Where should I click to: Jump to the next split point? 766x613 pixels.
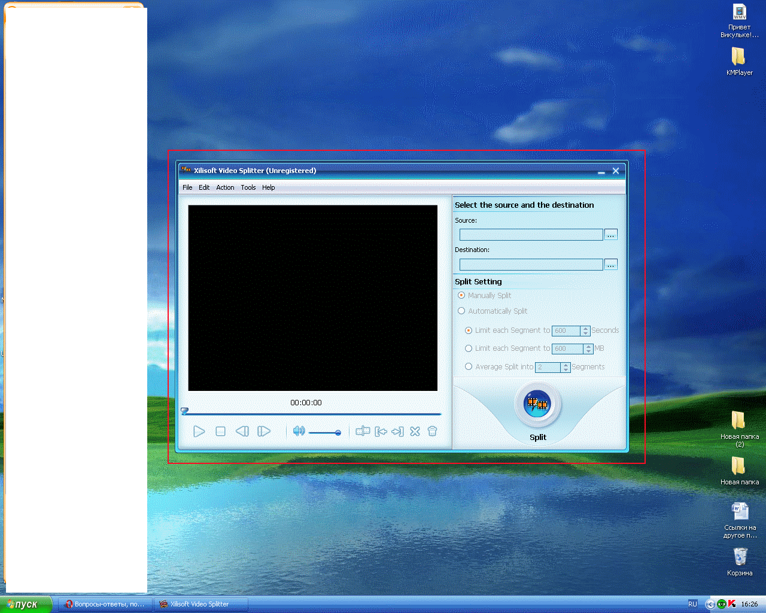click(397, 431)
